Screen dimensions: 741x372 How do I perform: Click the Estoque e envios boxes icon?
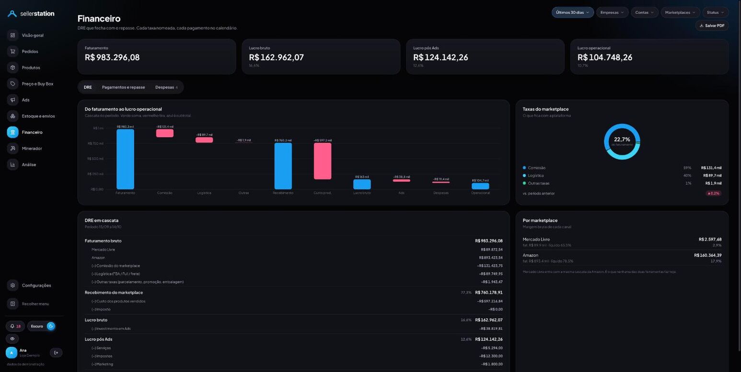[12, 116]
